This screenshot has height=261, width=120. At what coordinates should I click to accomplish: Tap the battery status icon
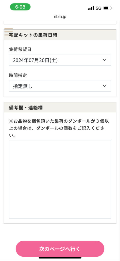coord(108,8)
